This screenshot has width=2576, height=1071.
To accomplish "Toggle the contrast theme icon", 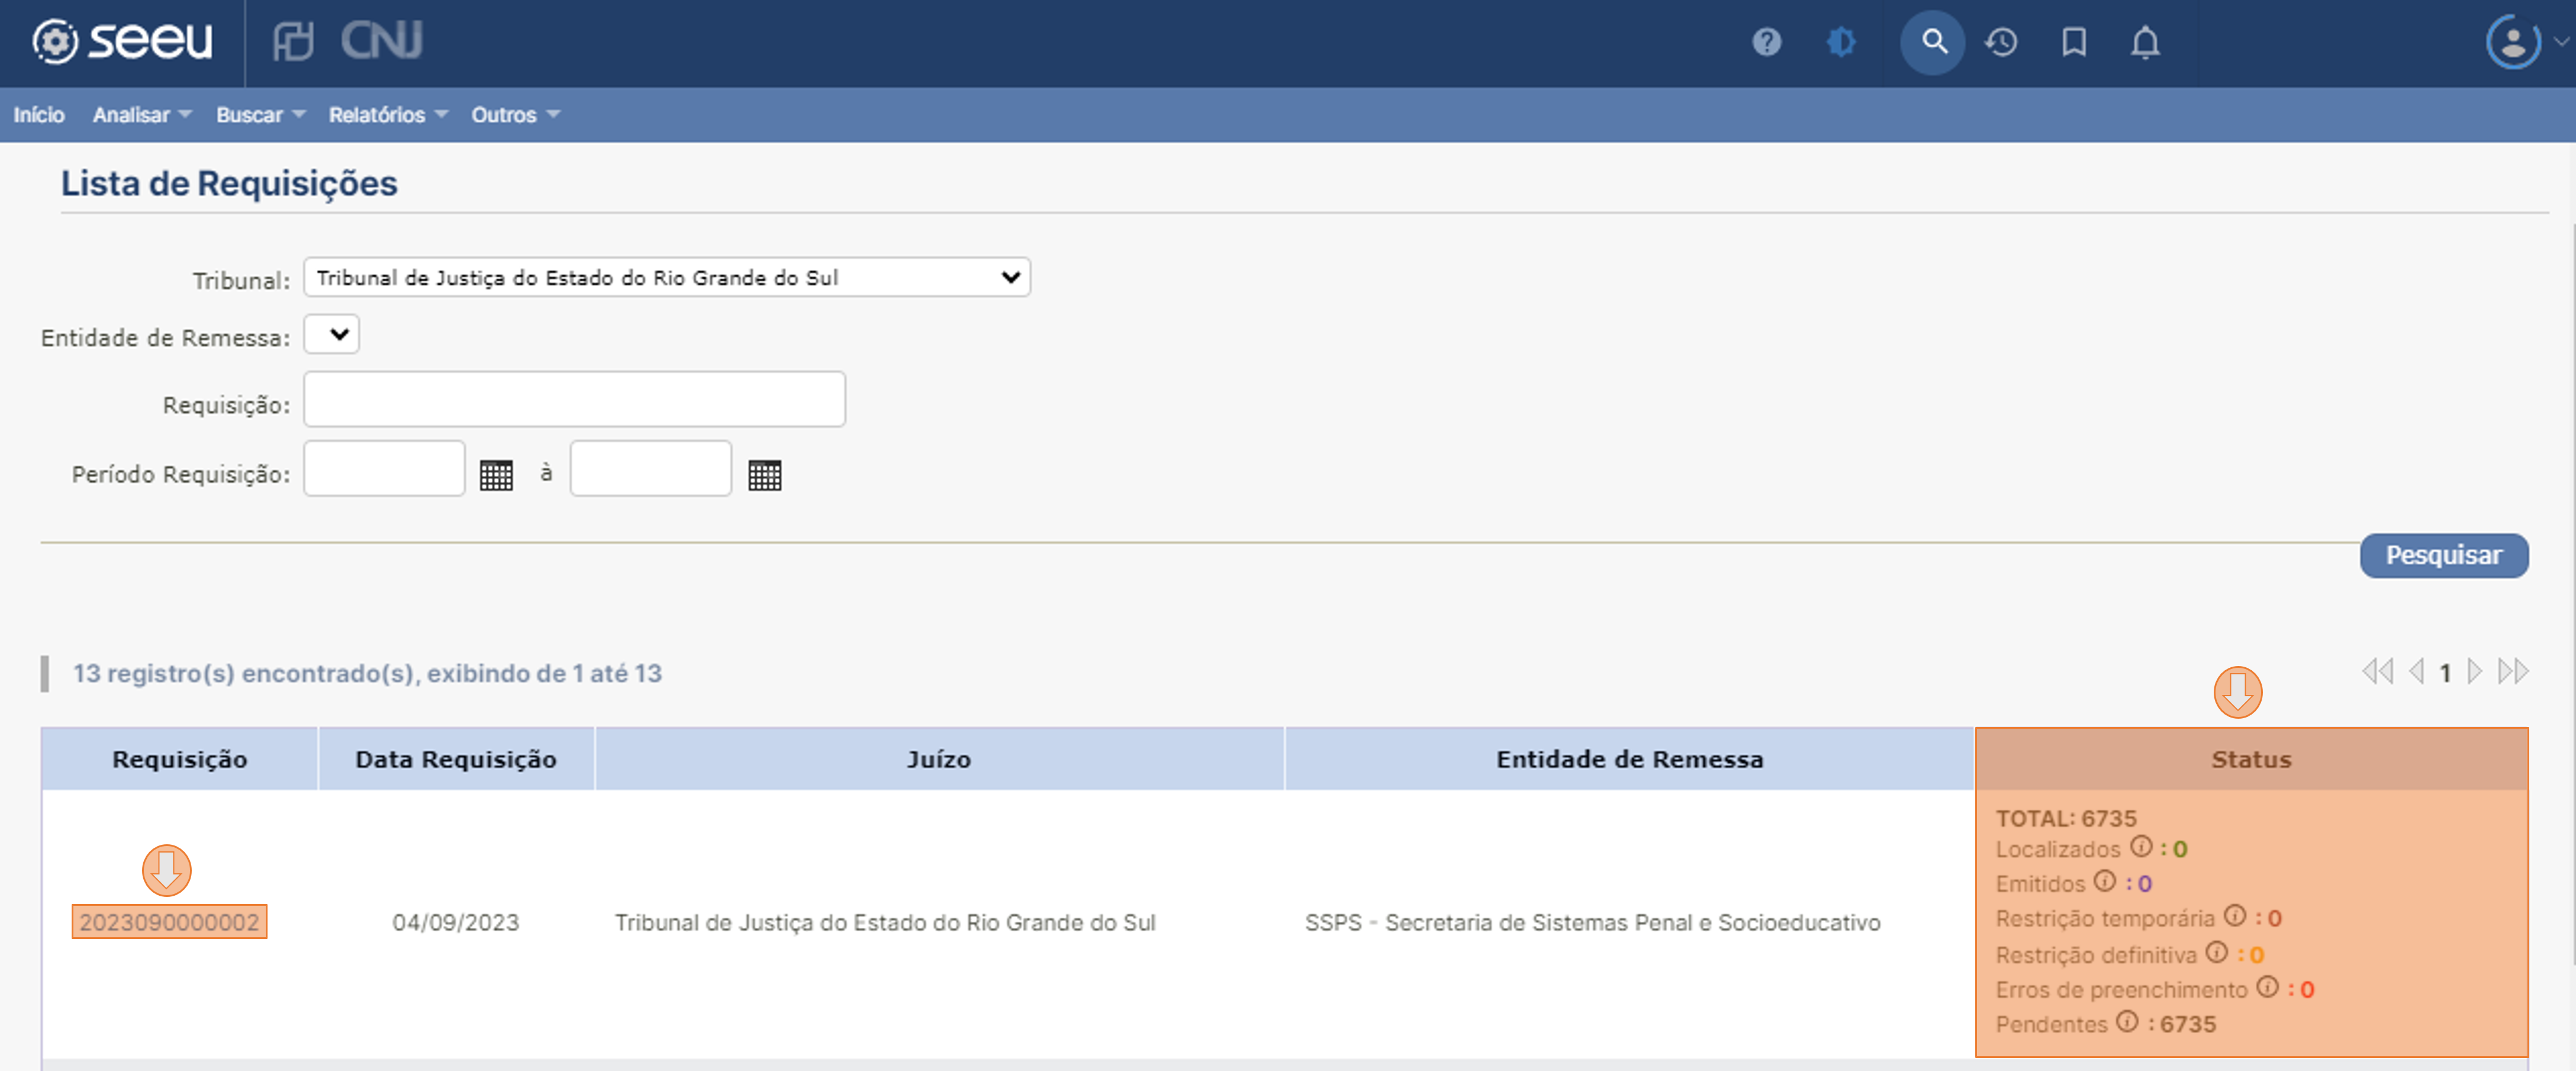I will point(1841,42).
